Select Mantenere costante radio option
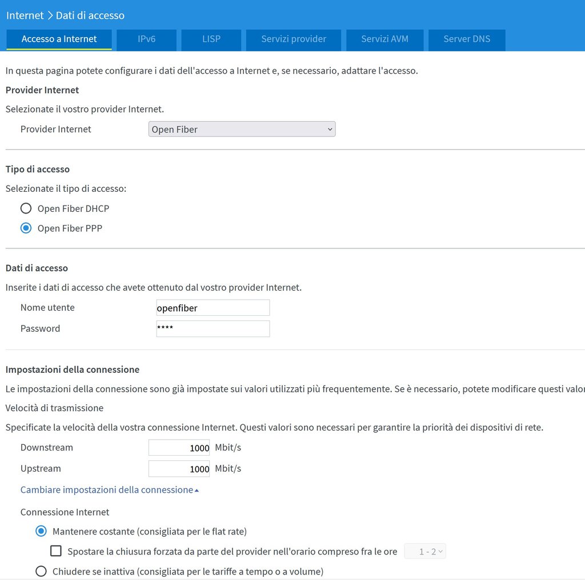This screenshot has height=583, width=585. click(x=41, y=532)
